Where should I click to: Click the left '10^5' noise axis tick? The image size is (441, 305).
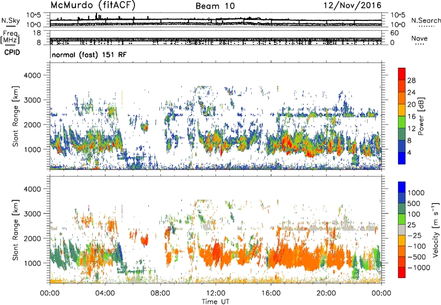click(34, 15)
